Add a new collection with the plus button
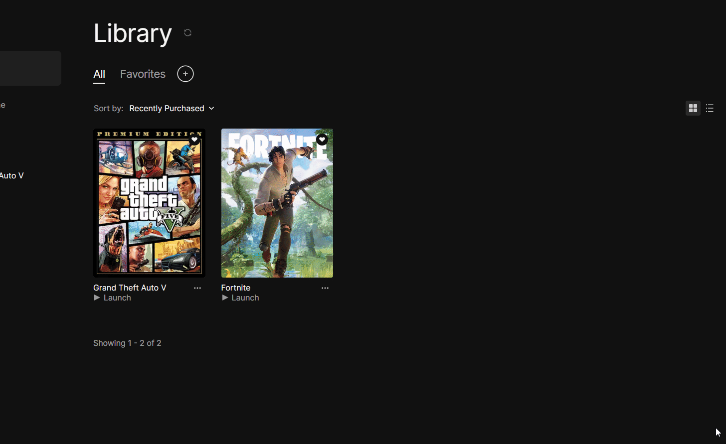This screenshot has width=726, height=444. point(185,74)
